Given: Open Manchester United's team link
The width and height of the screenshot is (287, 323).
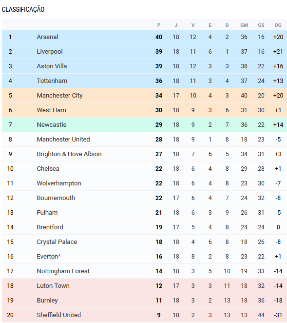Looking at the screenshot, I should [x=63, y=139].
